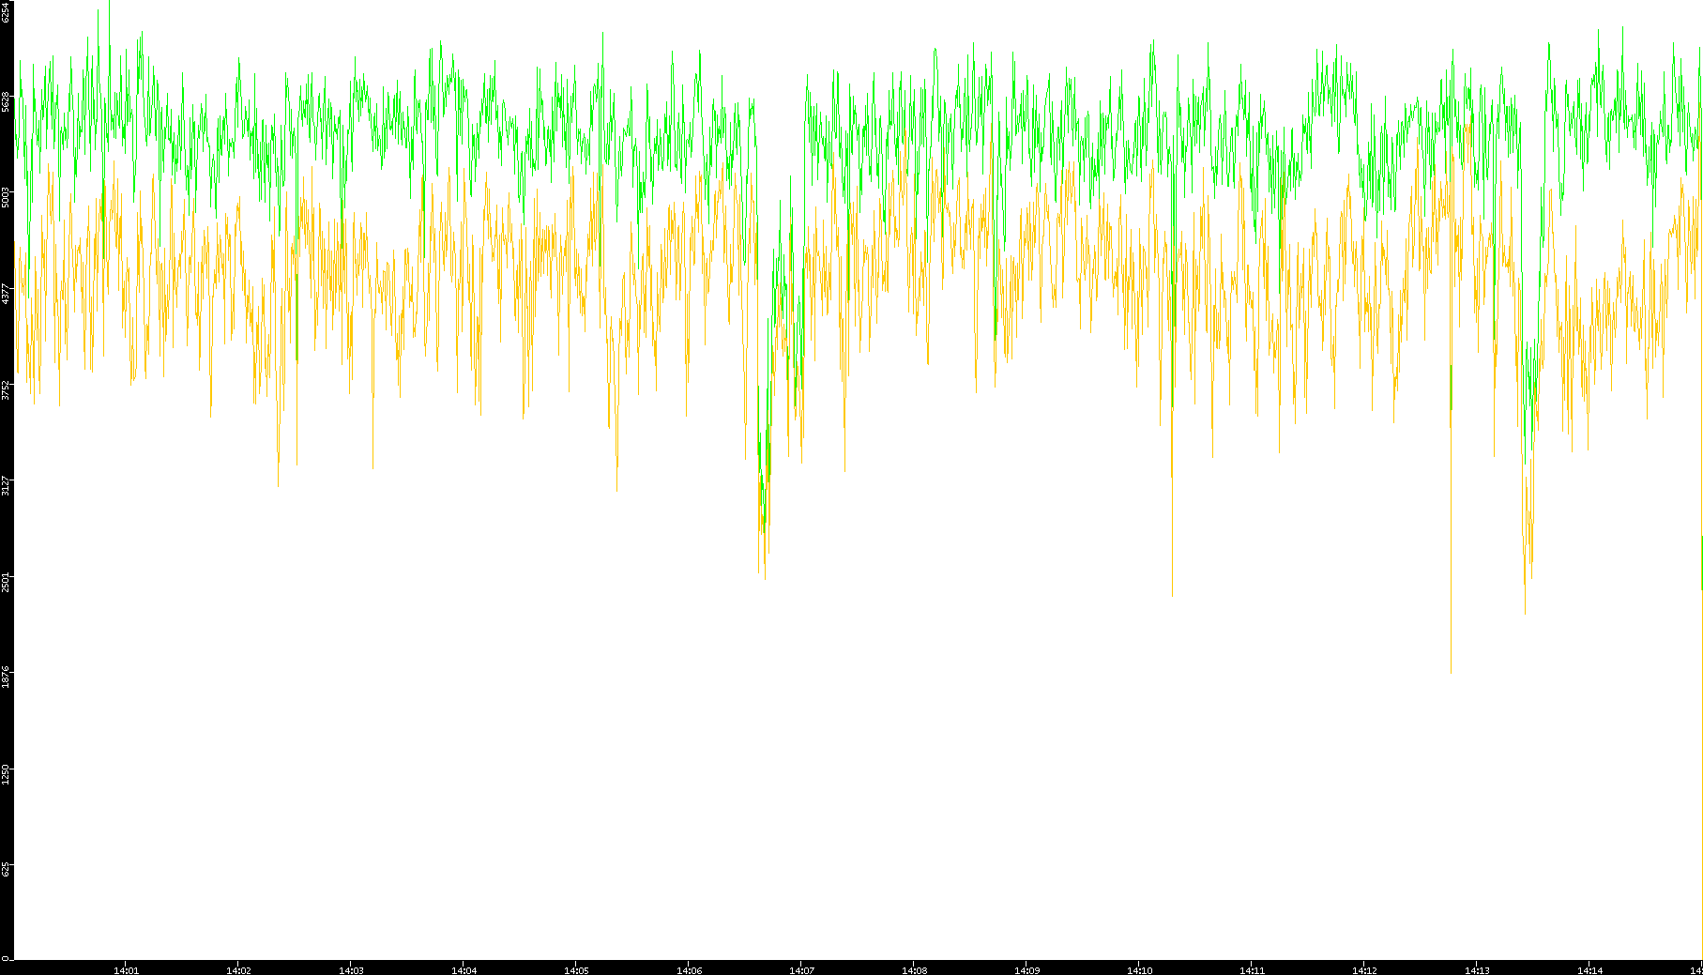Select the 14:06 time axis label

[689, 970]
